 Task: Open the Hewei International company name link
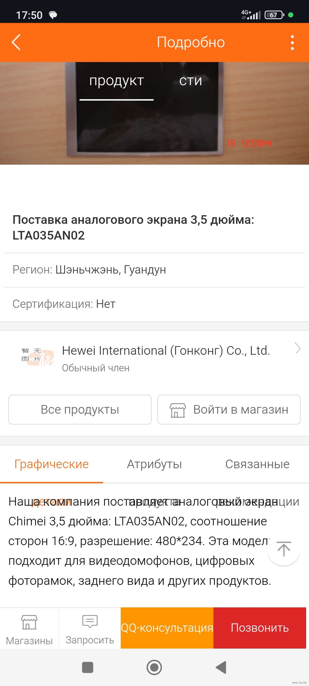point(166,351)
